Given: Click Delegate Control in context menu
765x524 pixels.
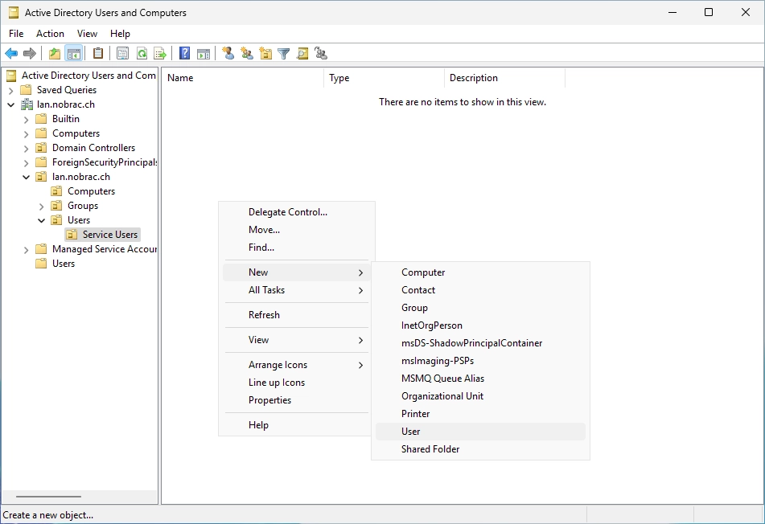Looking at the screenshot, I should pyautogui.click(x=287, y=212).
